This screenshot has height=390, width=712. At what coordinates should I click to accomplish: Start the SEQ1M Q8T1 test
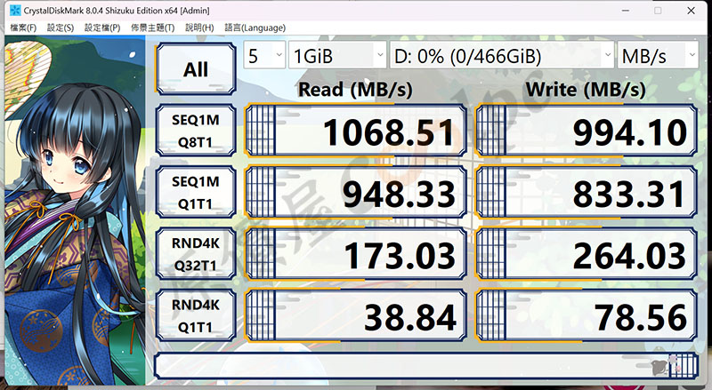(x=196, y=131)
